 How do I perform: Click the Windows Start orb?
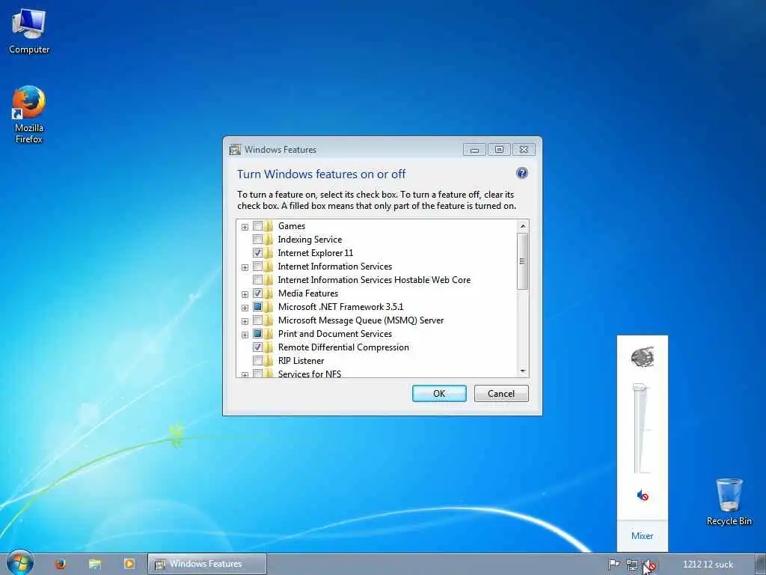[x=19, y=563]
